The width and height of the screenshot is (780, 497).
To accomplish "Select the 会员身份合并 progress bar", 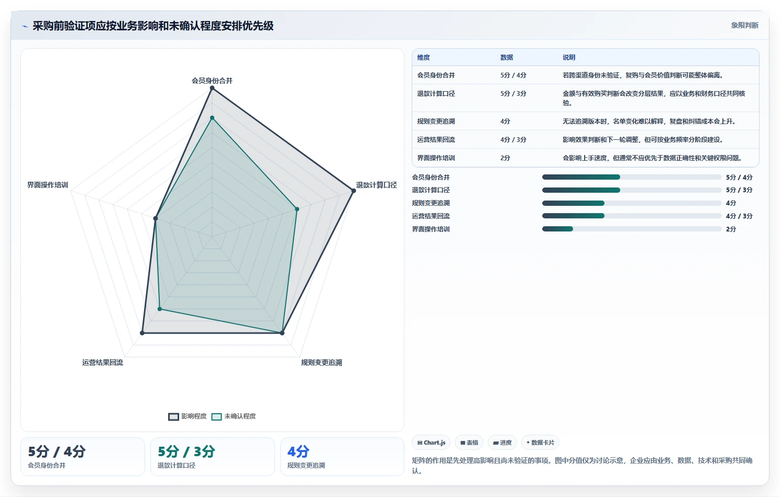I will tap(632, 177).
